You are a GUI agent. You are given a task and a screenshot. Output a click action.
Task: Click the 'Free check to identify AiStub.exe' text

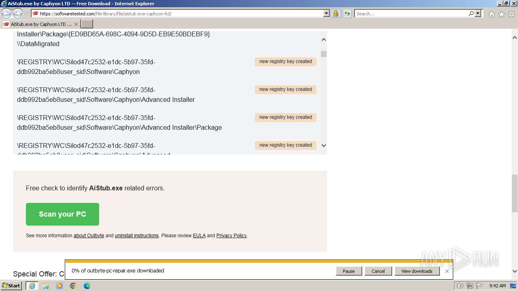pos(95,188)
